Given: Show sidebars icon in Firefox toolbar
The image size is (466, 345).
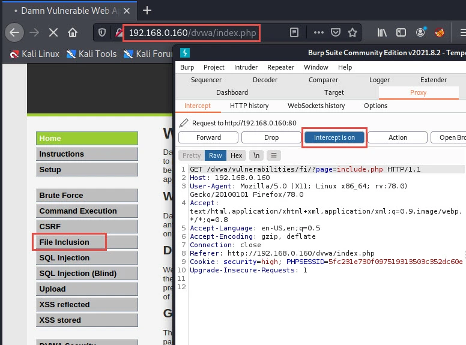Looking at the screenshot, I should (x=401, y=32).
